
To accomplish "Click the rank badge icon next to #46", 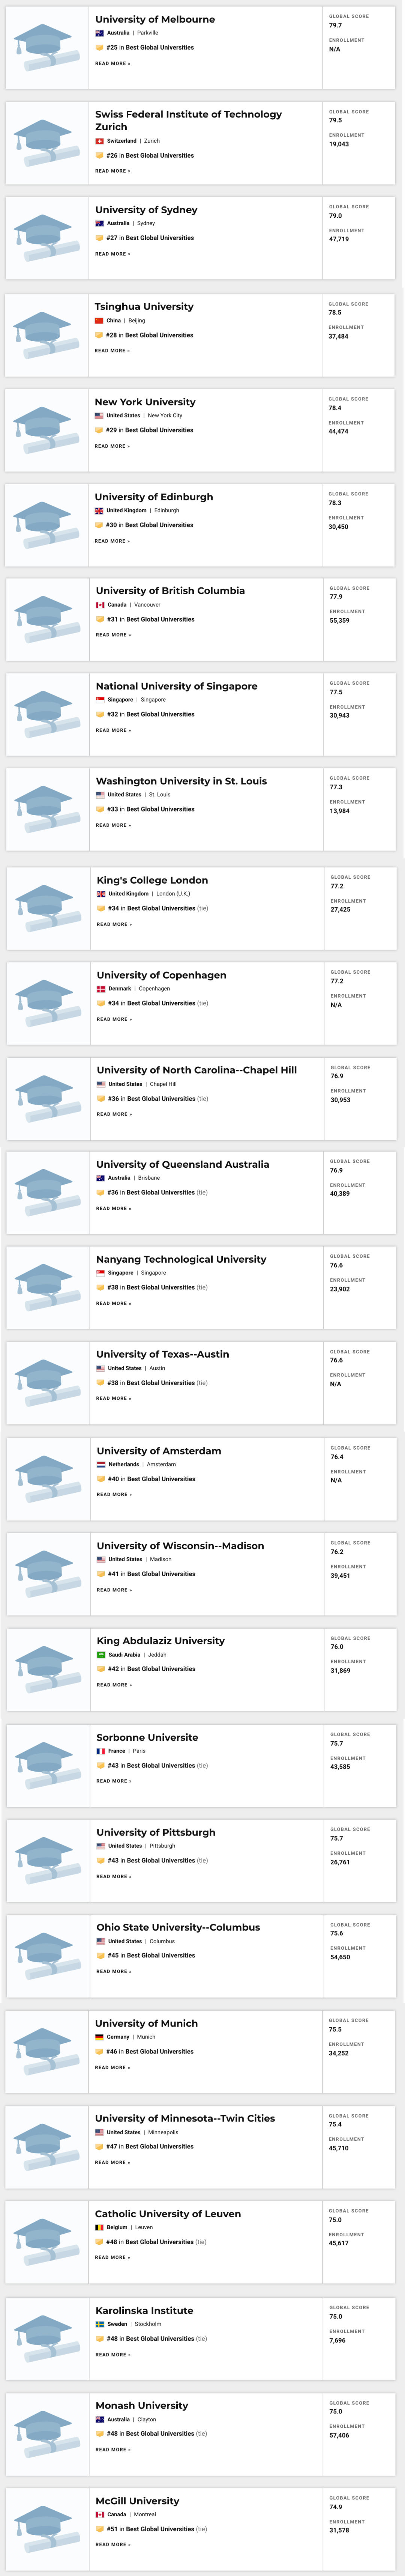I will 99,2051.
